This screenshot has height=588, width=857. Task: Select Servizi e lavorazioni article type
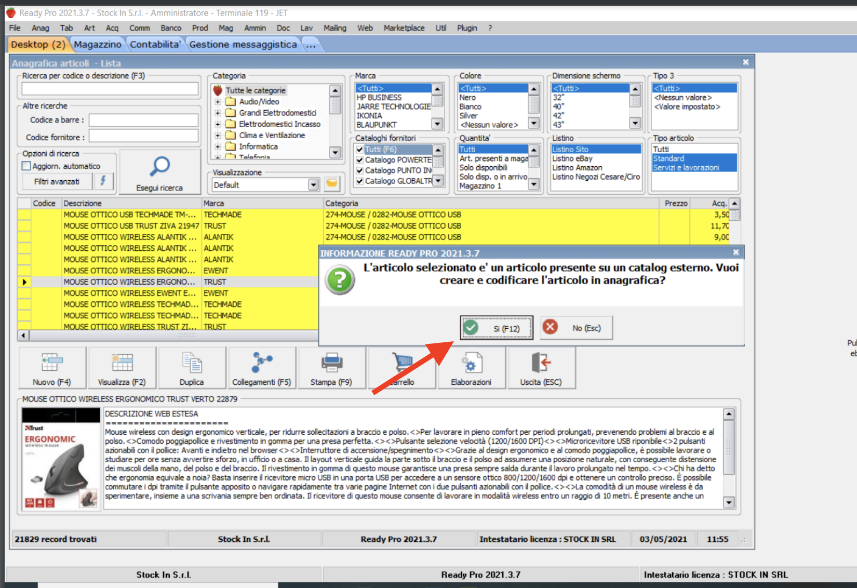click(x=694, y=168)
